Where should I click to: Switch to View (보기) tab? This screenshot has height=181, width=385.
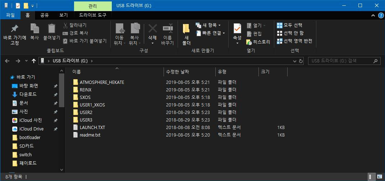[x=64, y=15]
